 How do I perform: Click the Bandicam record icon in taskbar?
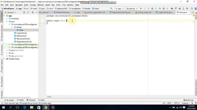53,107
